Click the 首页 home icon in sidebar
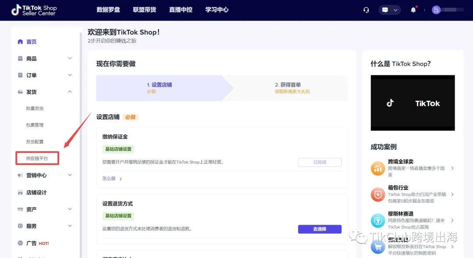Image resolution: width=473 pixels, height=258 pixels. pos(20,42)
